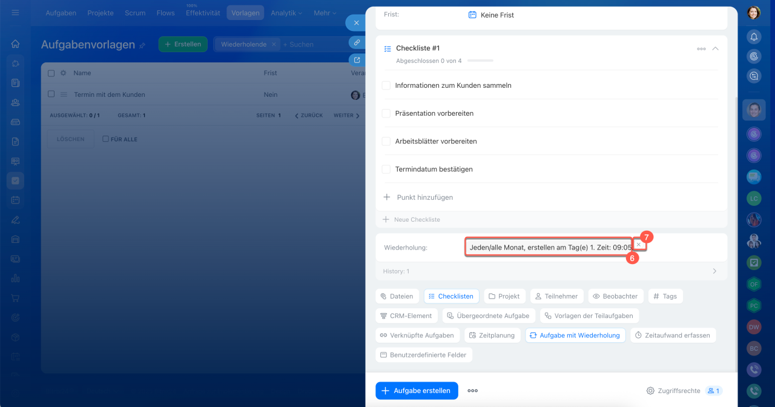
Task: Click the Aufgabe erstellen button
Action: click(x=417, y=391)
